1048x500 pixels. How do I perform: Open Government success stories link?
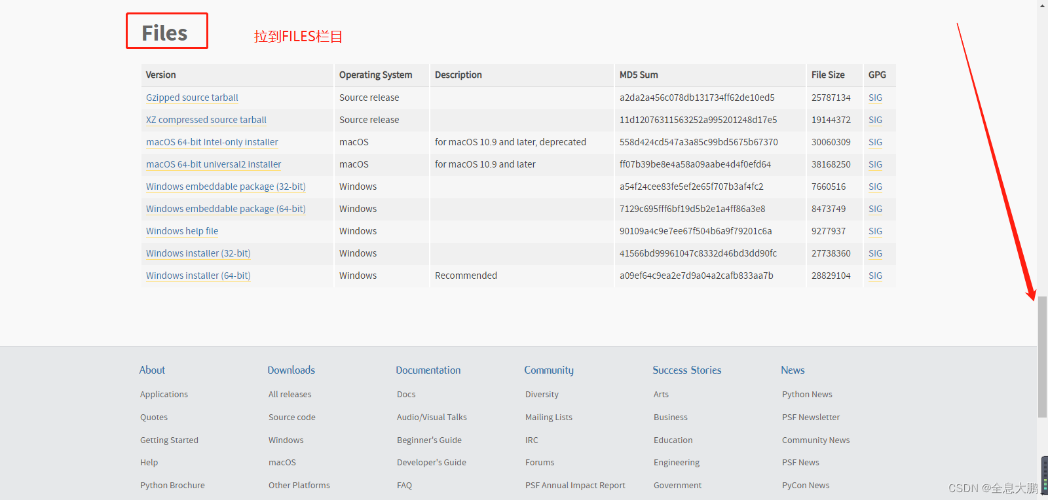click(x=677, y=486)
